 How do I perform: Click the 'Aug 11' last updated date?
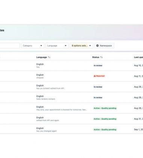[x=138, y=76]
